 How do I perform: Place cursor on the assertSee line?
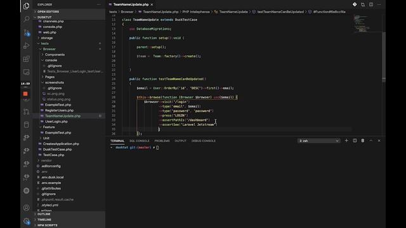tap(188, 125)
